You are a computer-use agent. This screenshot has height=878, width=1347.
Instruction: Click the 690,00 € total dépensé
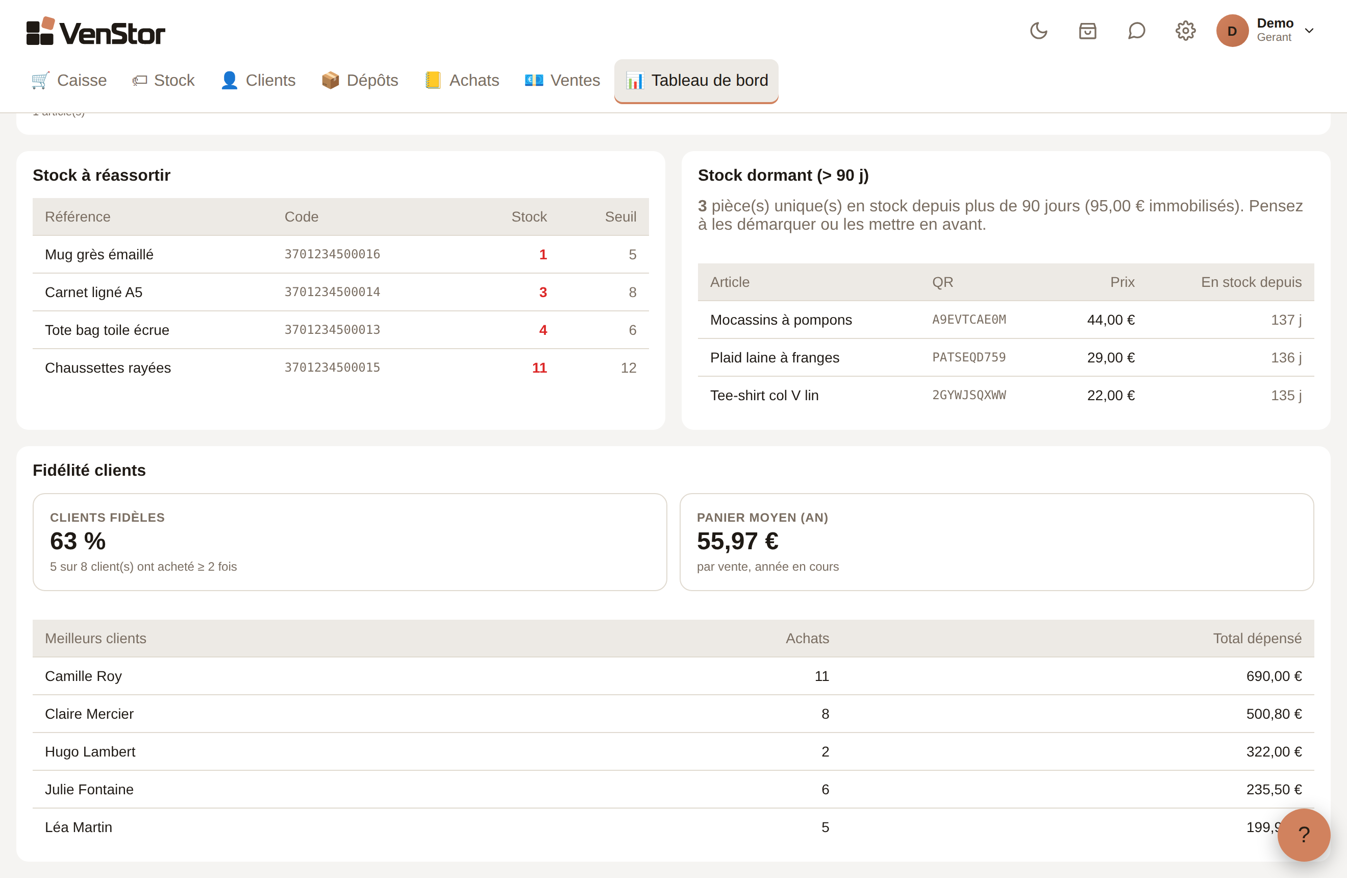tap(1274, 676)
